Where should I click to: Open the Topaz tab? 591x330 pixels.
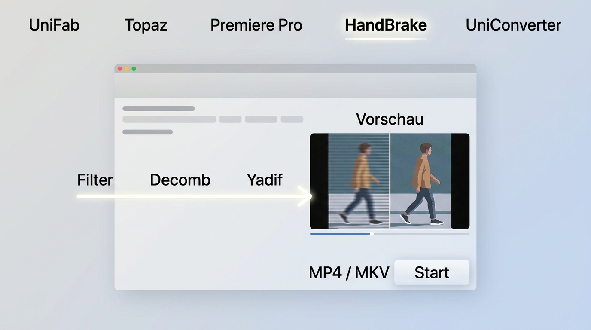click(146, 25)
